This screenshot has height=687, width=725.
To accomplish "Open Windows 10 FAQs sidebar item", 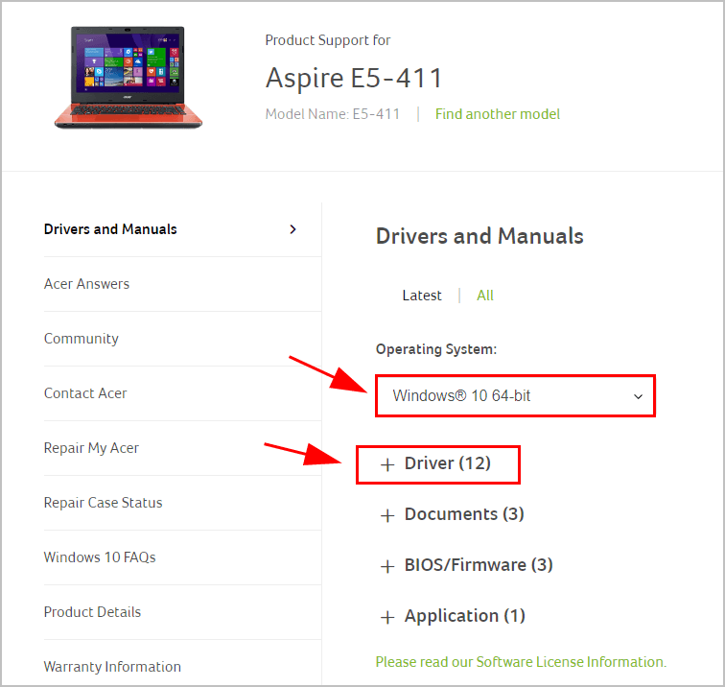I will pyautogui.click(x=100, y=557).
